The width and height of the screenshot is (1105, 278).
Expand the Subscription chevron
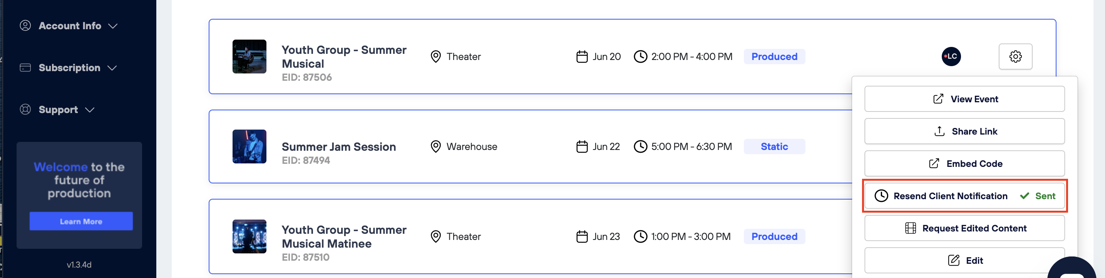112,68
